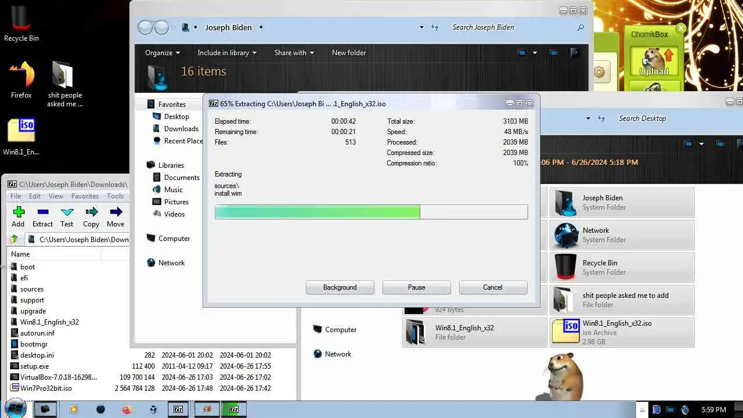Open the Organize dropdown
Screen dimensions: 743x418
click(x=163, y=53)
